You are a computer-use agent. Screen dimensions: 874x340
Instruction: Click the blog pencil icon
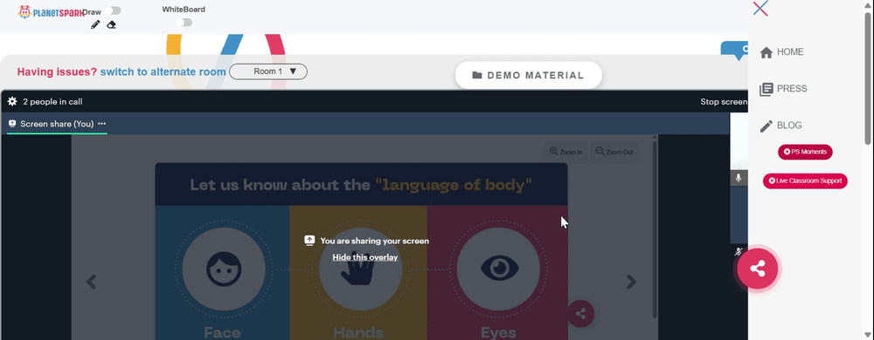click(x=766, y=126)
